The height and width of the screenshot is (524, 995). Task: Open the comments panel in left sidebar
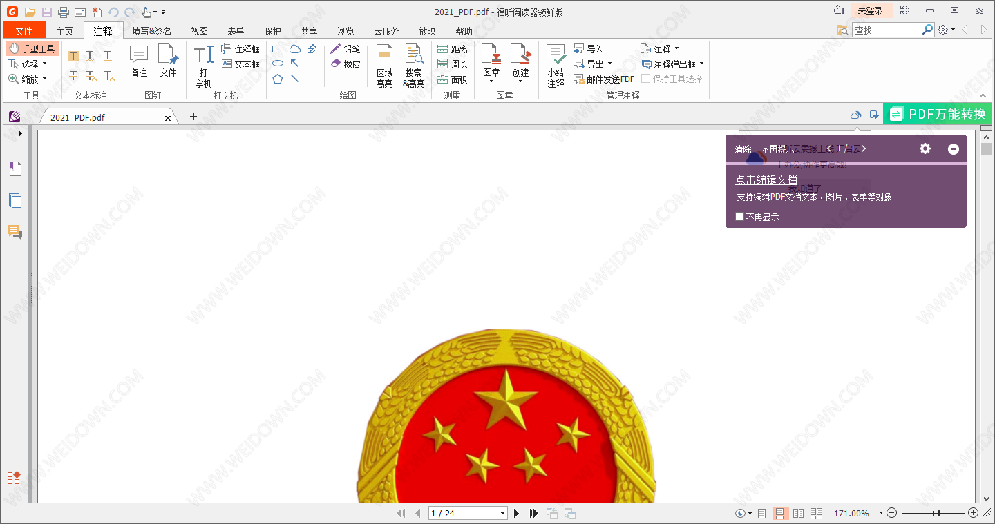[15, 232]
